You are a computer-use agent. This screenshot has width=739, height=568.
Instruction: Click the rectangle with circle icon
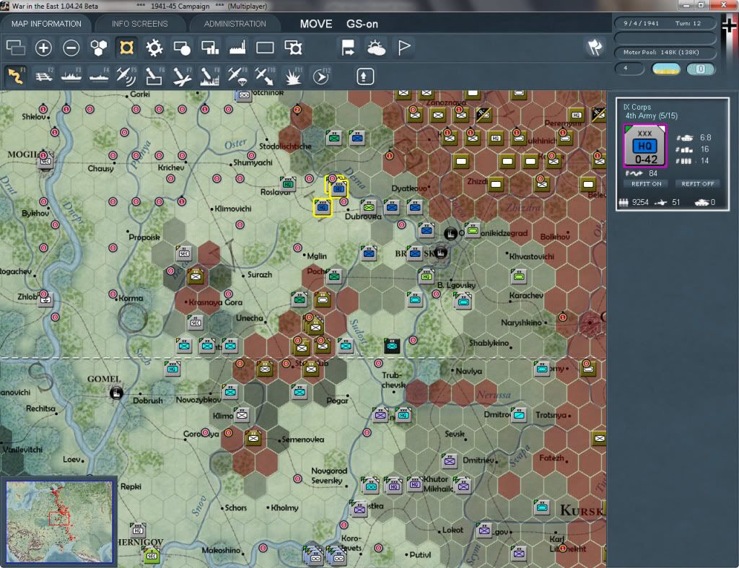pos(182,48)
